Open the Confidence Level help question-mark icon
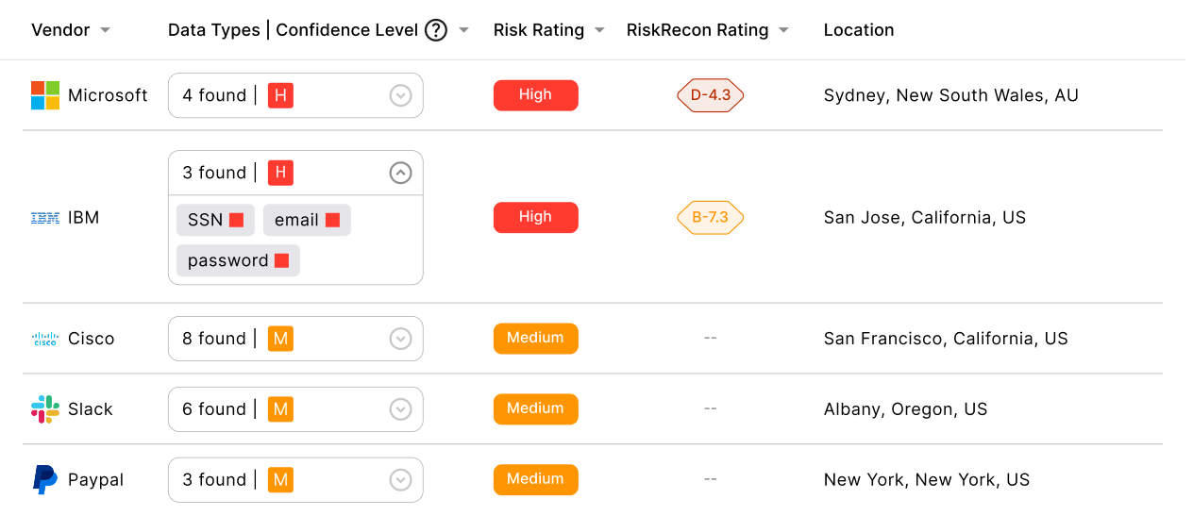 (435, 30)
